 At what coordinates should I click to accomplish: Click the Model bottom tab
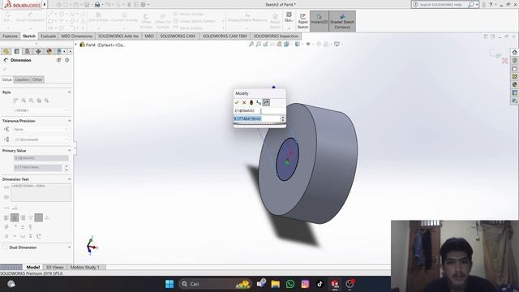(x=32, y=267)
